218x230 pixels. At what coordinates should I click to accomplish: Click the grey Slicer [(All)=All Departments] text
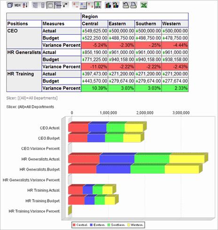point(32,98)
